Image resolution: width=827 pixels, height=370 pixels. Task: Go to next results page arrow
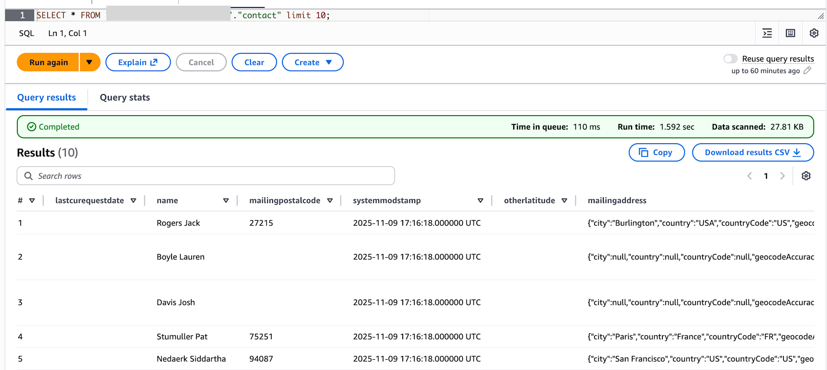point(782,176)
